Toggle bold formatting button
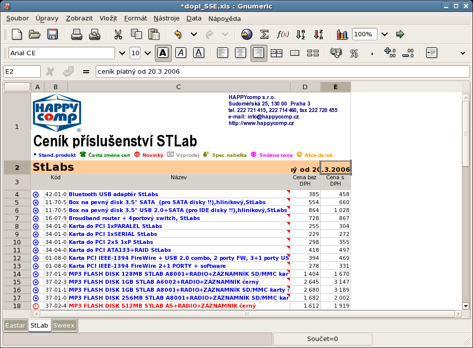The width and height of the screenshot is (473, 348). pyautogui.click(x=163, y=53)
